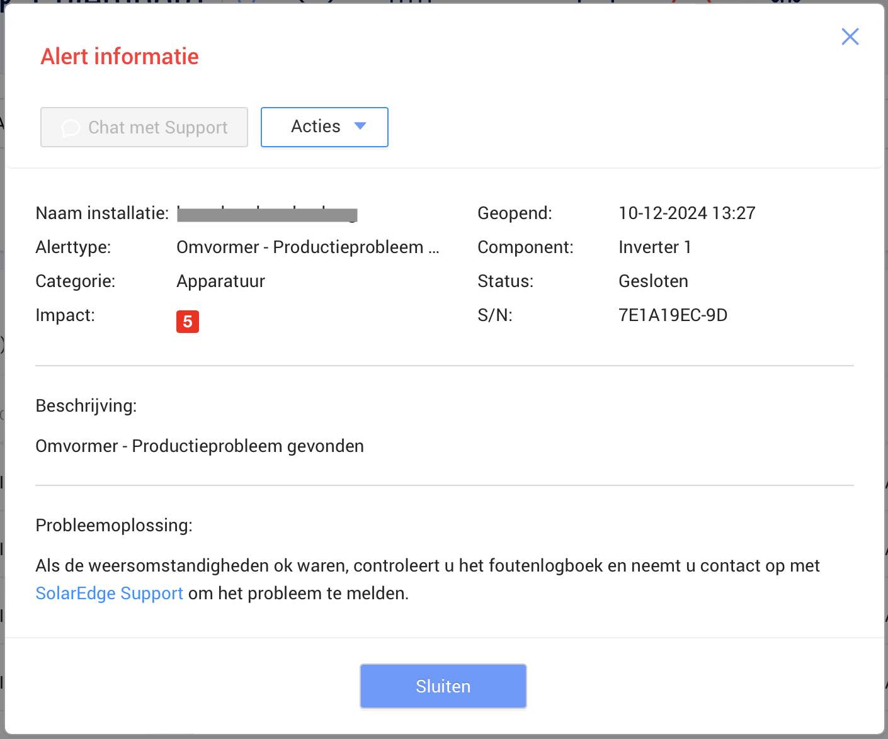This screenshot has height=739, width=888.
Task: Select the redacted installation name field
Action: [266, 213]
